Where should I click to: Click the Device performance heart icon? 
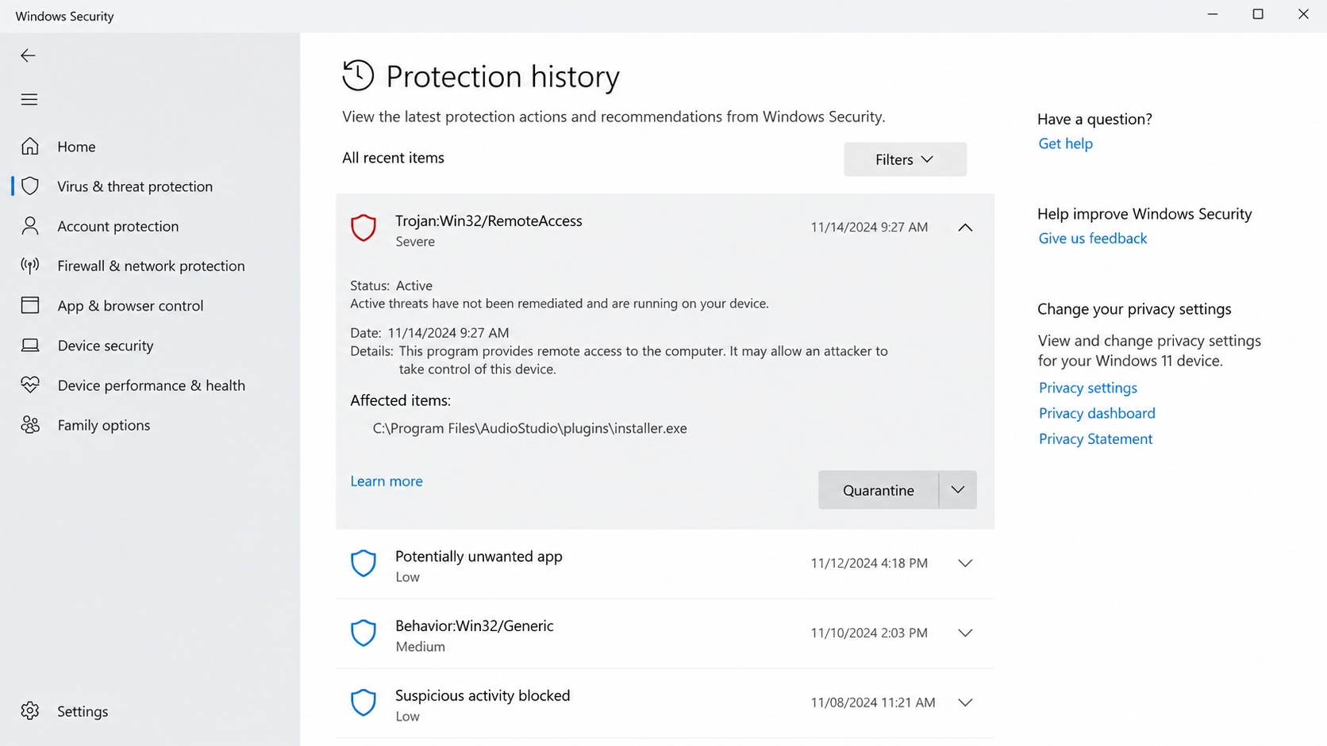(30, 384)
